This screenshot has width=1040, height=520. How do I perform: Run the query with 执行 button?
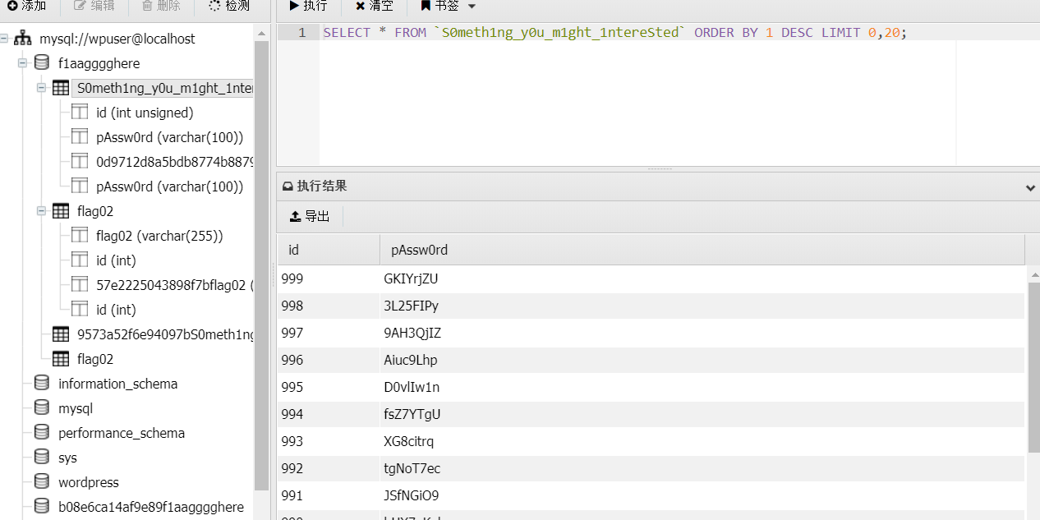pyautogui.click(x=308, y=6)
